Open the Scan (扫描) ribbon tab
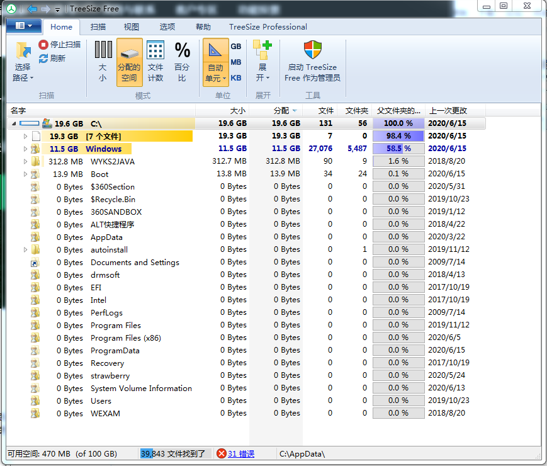Viewport: 547px width, 466px height. point(98,27)
